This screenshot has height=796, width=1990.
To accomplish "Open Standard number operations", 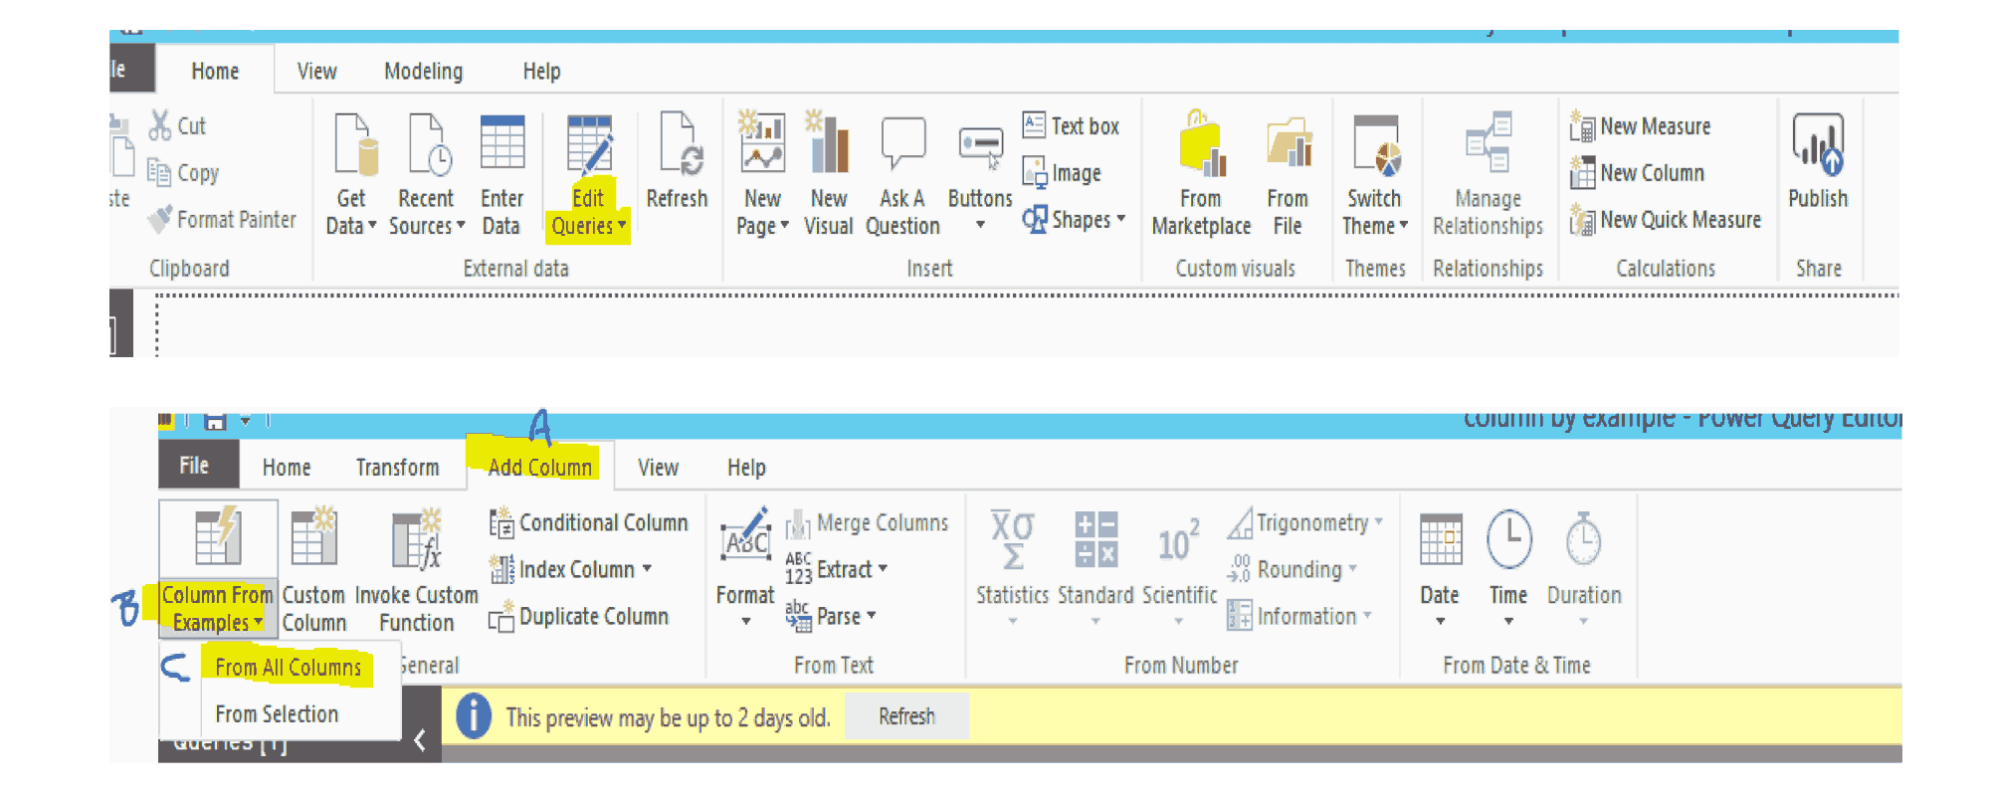I will click(1095, 567).
